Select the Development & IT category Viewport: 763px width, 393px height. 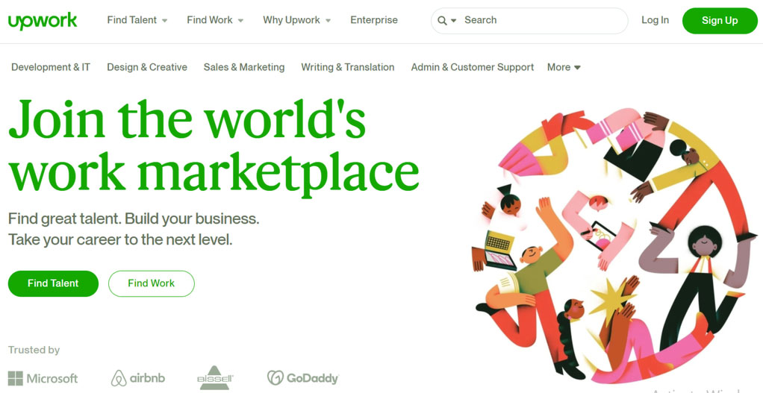[51, 68]
